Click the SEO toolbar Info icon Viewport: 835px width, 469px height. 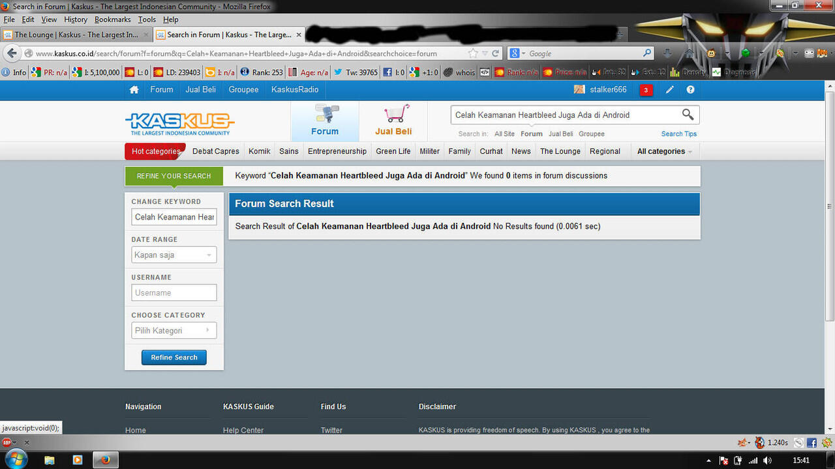14,72
